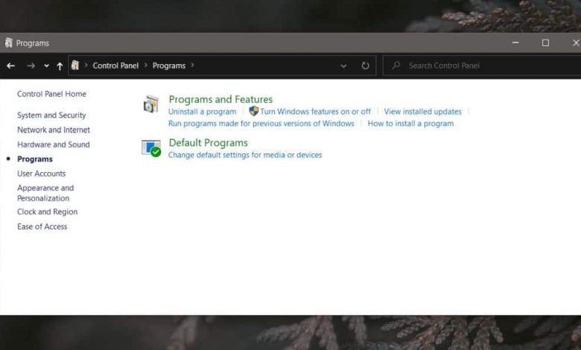Minimize the Programs window
This screenshot has height=350, width=581.
pyautogui.click(x=515, y=42)
